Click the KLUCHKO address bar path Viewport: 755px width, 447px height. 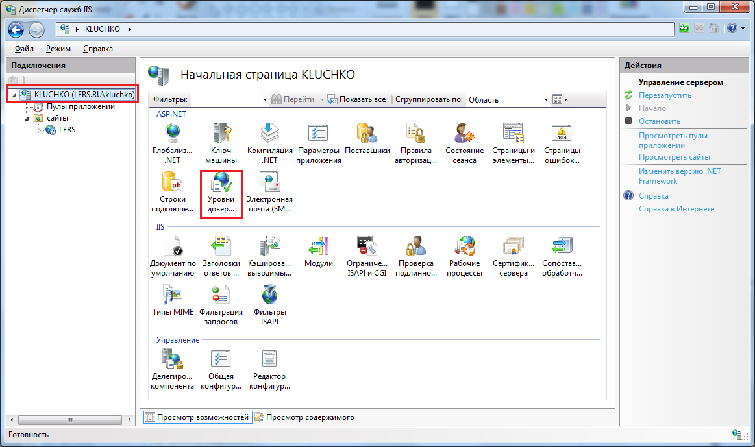pos(102,29)
